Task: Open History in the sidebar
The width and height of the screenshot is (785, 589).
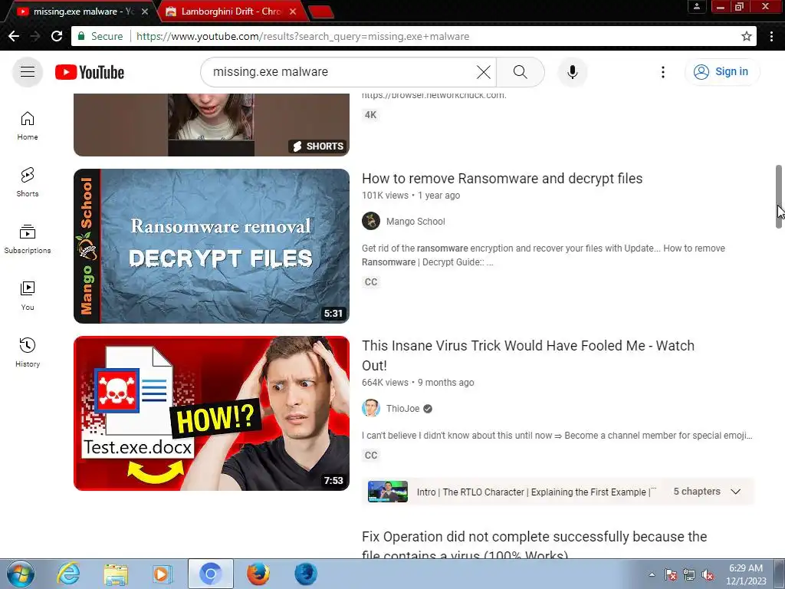Action: (x=28, y=353)
